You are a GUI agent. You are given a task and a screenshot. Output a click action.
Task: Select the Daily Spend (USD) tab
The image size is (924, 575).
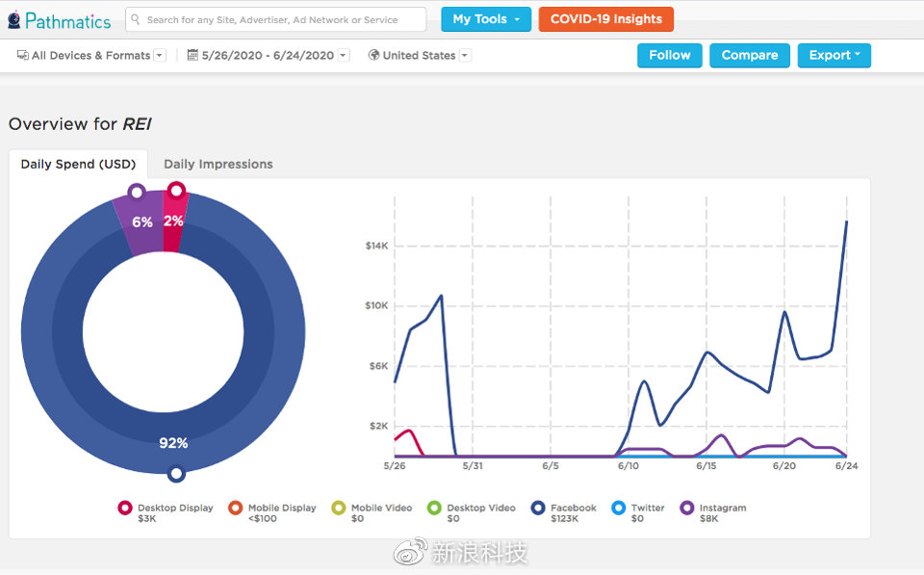(x=78, y=165)
